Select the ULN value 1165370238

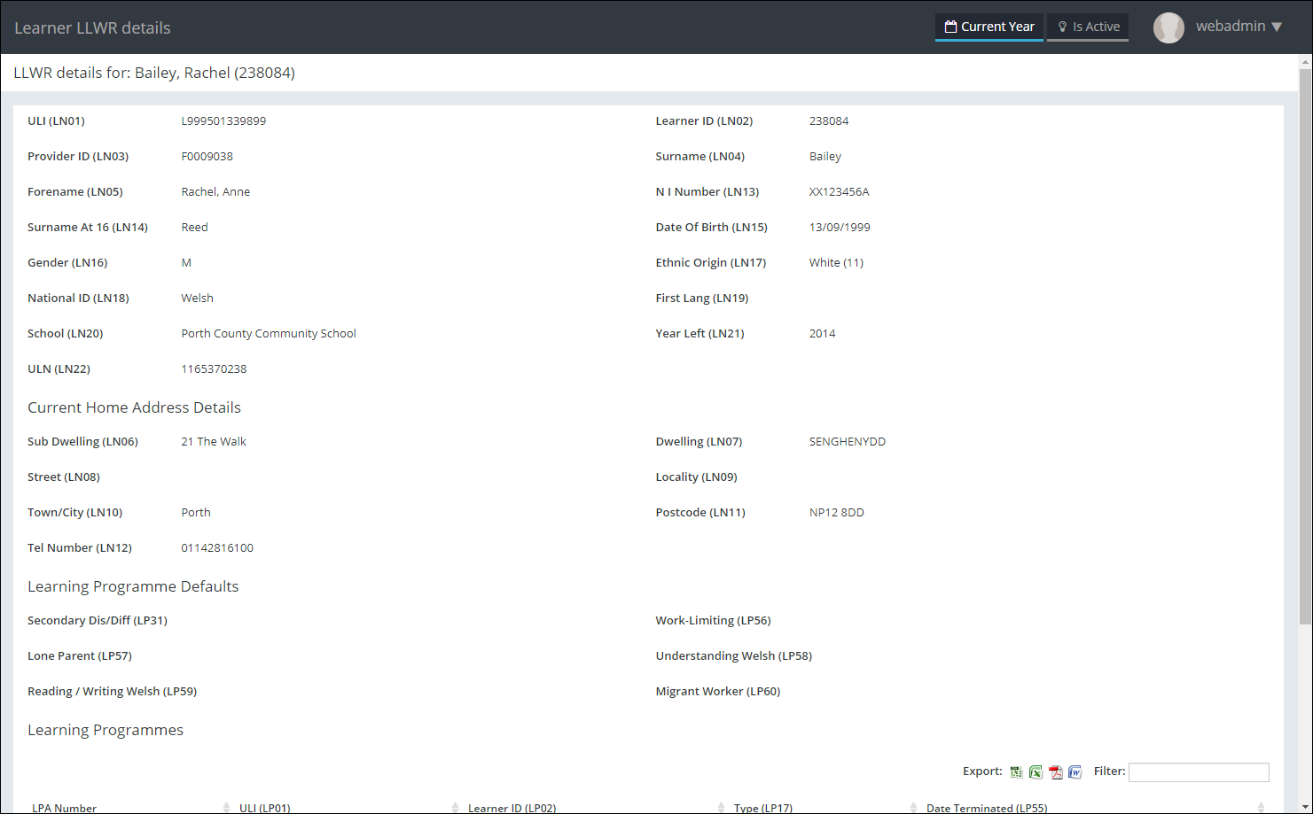tap(214, 369)
